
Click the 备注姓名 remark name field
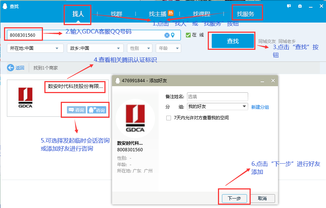tap(218, 97)
